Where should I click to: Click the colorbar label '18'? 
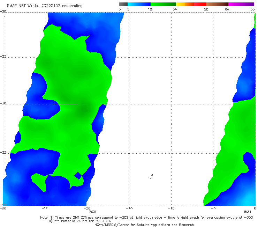[x=150, y=9]
